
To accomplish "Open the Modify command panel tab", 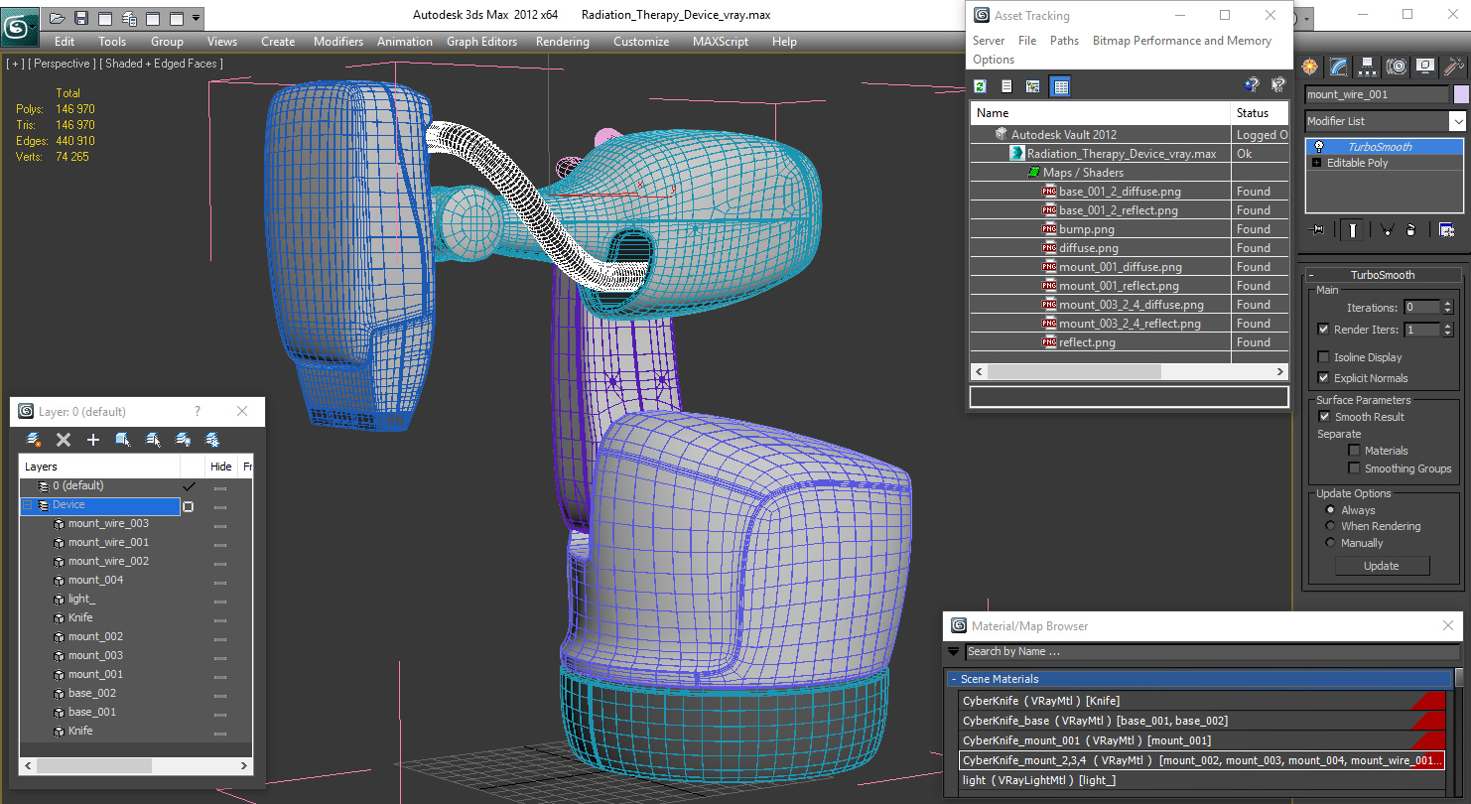I will 1339,67.
